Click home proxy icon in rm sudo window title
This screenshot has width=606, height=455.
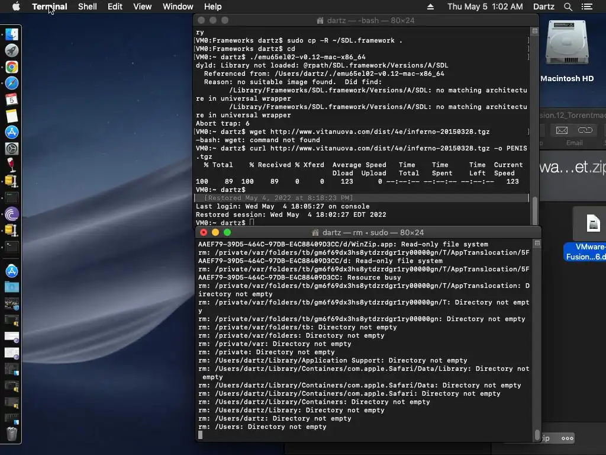[315, 232]
